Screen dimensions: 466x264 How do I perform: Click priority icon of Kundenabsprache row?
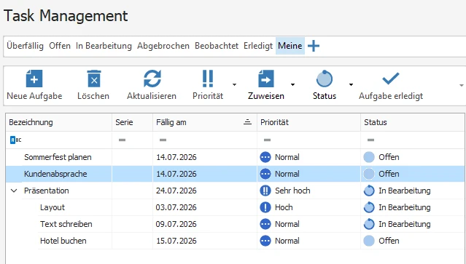265,174
